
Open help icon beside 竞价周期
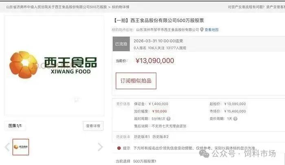pyautogui.click(x=235, y=119)
